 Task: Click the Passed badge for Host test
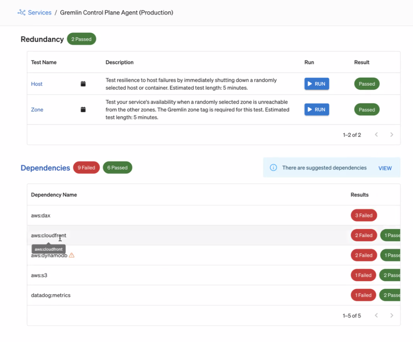coord(367,84)
